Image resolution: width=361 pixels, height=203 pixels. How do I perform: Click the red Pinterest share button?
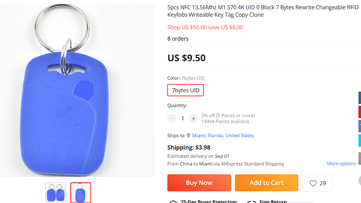point(359,112)
